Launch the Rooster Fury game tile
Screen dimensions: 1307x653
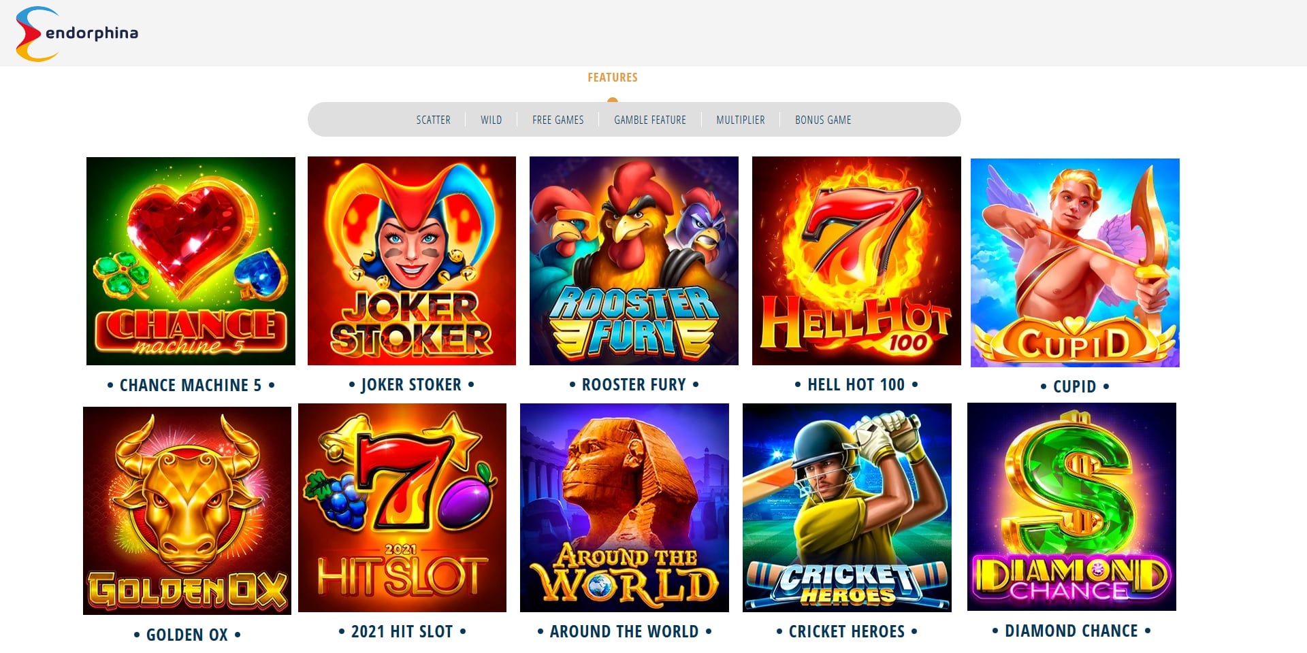click(634, 261)
